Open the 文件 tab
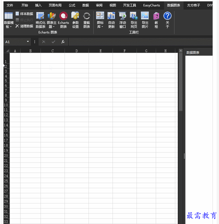 [x=10, y=5]
